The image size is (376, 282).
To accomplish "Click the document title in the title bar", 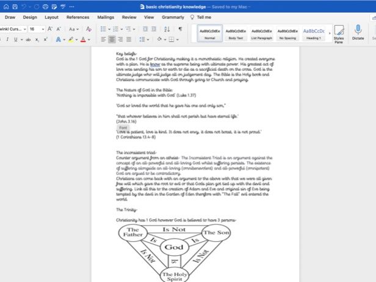I will point(176,7).
